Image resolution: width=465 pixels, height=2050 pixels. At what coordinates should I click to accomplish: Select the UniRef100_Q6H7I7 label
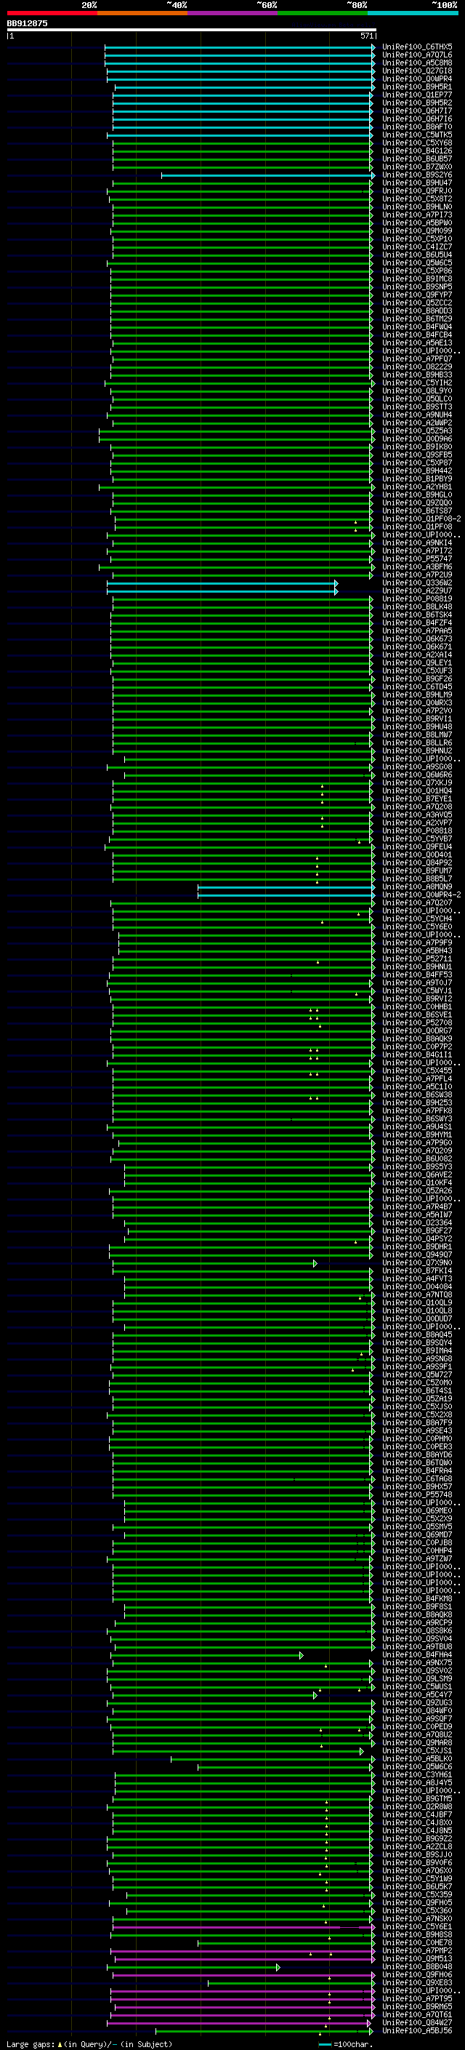tap(417, 111)
